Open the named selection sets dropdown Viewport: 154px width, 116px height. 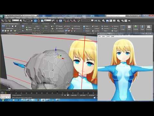[87, 20]
